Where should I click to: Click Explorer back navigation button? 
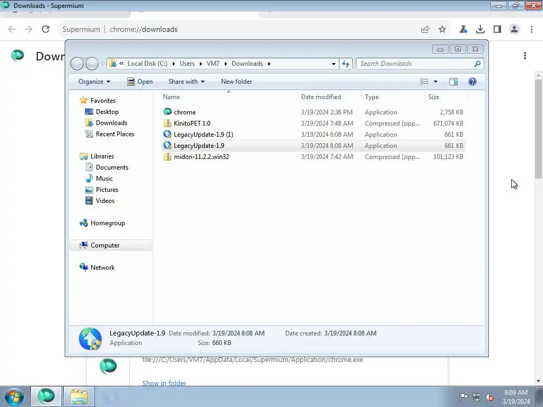click(x=77, y=64)
